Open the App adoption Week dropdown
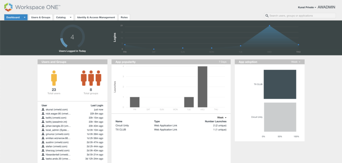The height and width of the screenshot is (163, 342). [x=296, y=62]
